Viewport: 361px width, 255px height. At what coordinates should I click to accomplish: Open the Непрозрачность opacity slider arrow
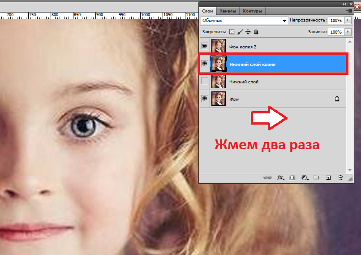pyautogui.click(x=348, y=20)
